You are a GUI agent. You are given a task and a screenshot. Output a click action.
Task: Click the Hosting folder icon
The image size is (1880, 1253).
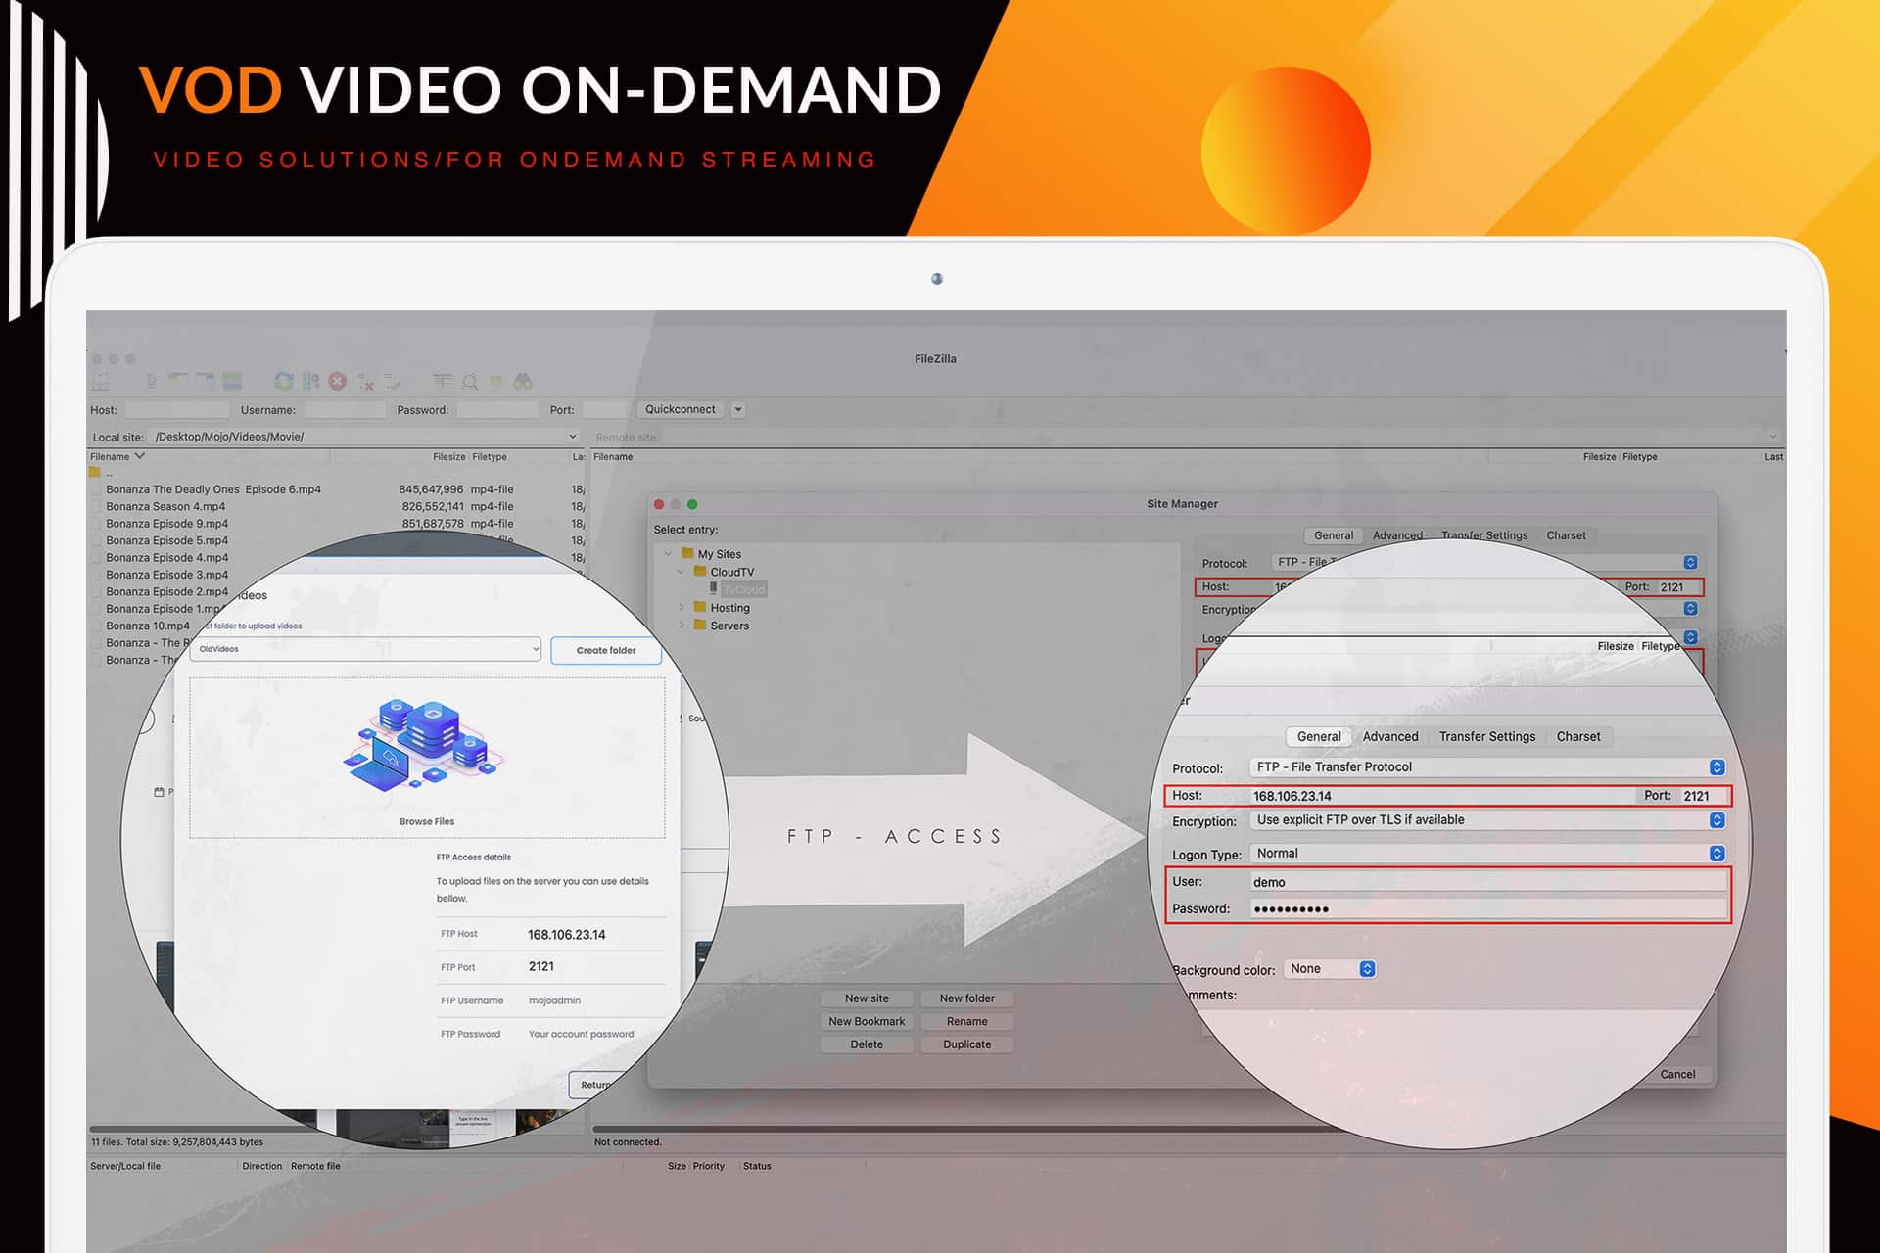pyautogui.click(x=700, y=607)
